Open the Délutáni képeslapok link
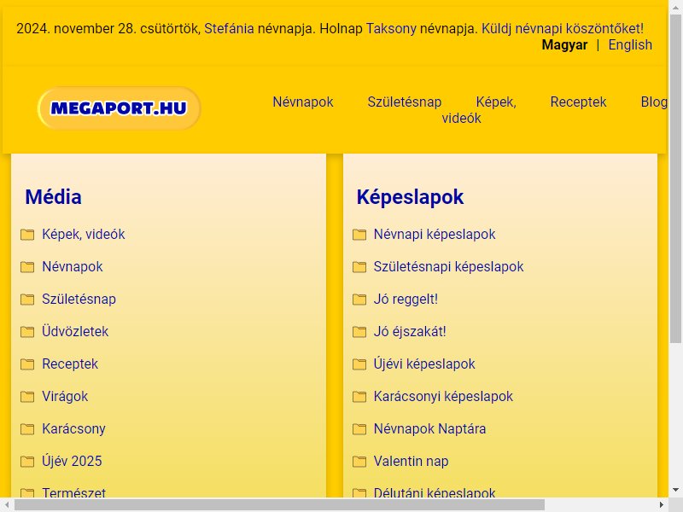 [x=435, y=492]
